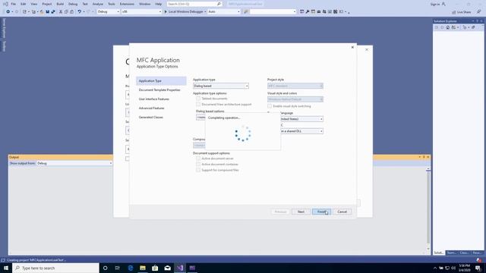Click the Save toolbar icon
Viewport: 486px width, 273px height.
tap(47, 12)
